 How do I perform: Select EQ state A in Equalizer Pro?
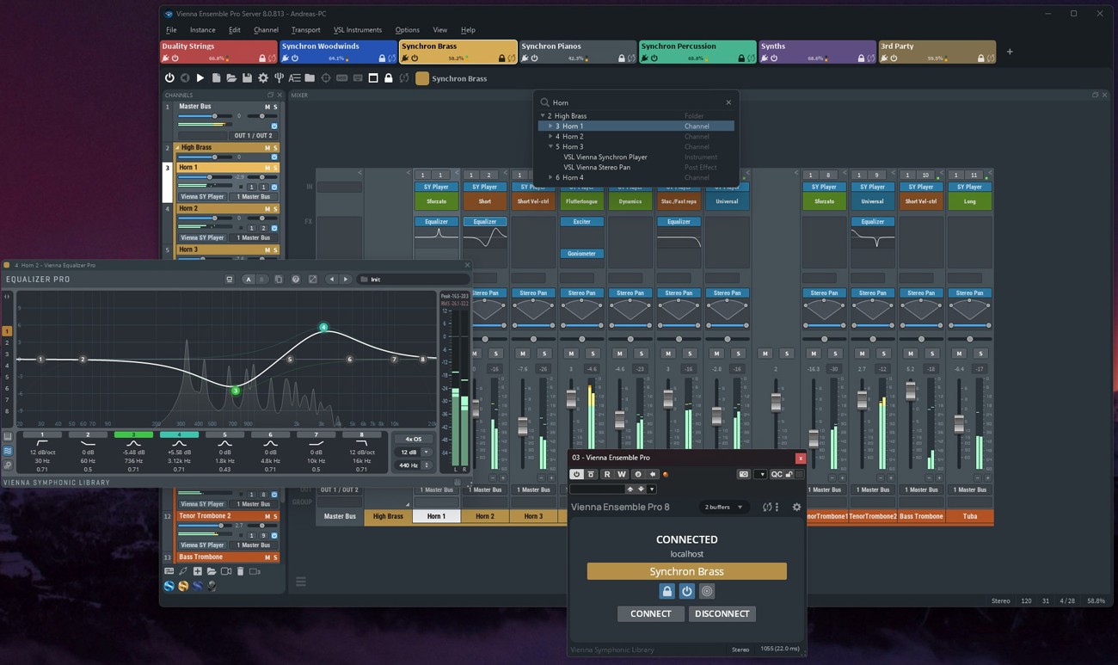tap(249, 280)
